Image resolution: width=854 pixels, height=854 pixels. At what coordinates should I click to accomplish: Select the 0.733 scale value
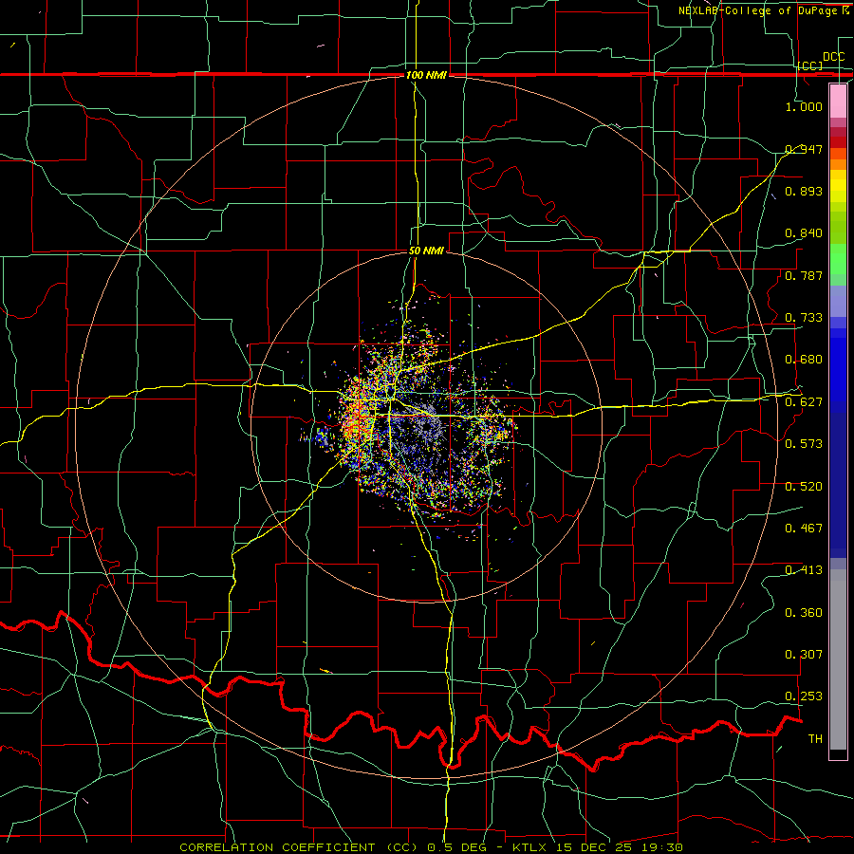804,317
